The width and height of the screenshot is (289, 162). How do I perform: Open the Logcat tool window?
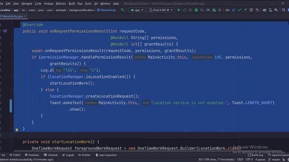pos(68,155)
